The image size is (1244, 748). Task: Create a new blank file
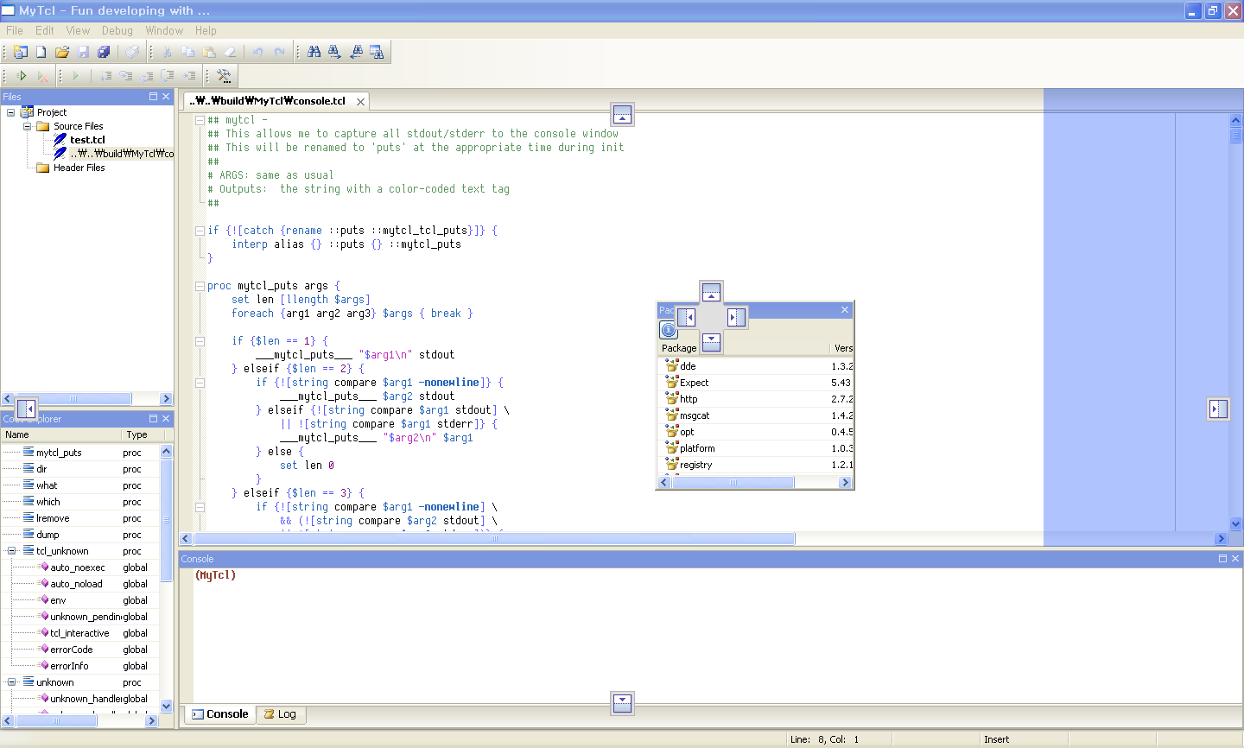point(41,52)
